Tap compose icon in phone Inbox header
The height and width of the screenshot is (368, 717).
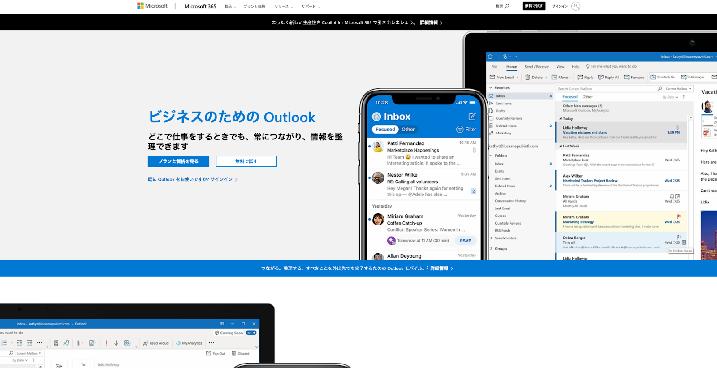pyautogui.click(x=472, y=117)
